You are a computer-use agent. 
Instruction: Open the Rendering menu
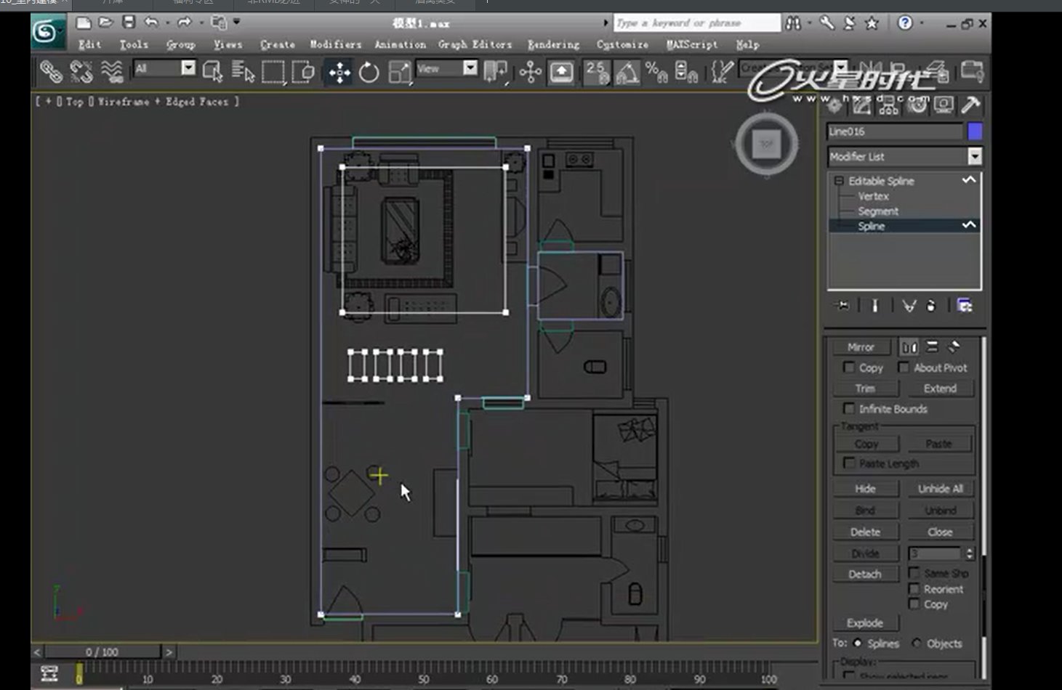(x=554, y=44)
